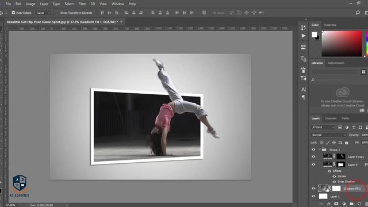This screenshot has height=207, width=368.
Task: Open the Paragraph panel icon
Action: 303,97
